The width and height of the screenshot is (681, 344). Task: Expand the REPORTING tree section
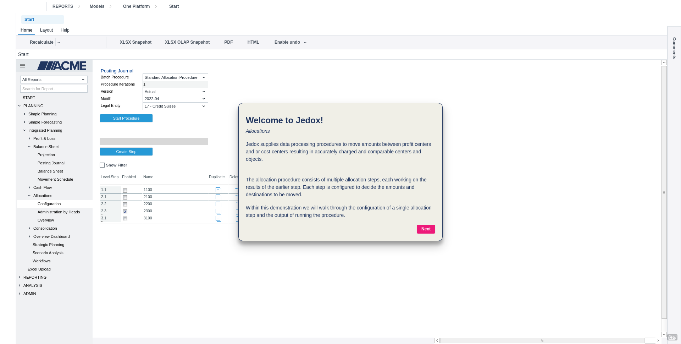[x=20, y=277]
